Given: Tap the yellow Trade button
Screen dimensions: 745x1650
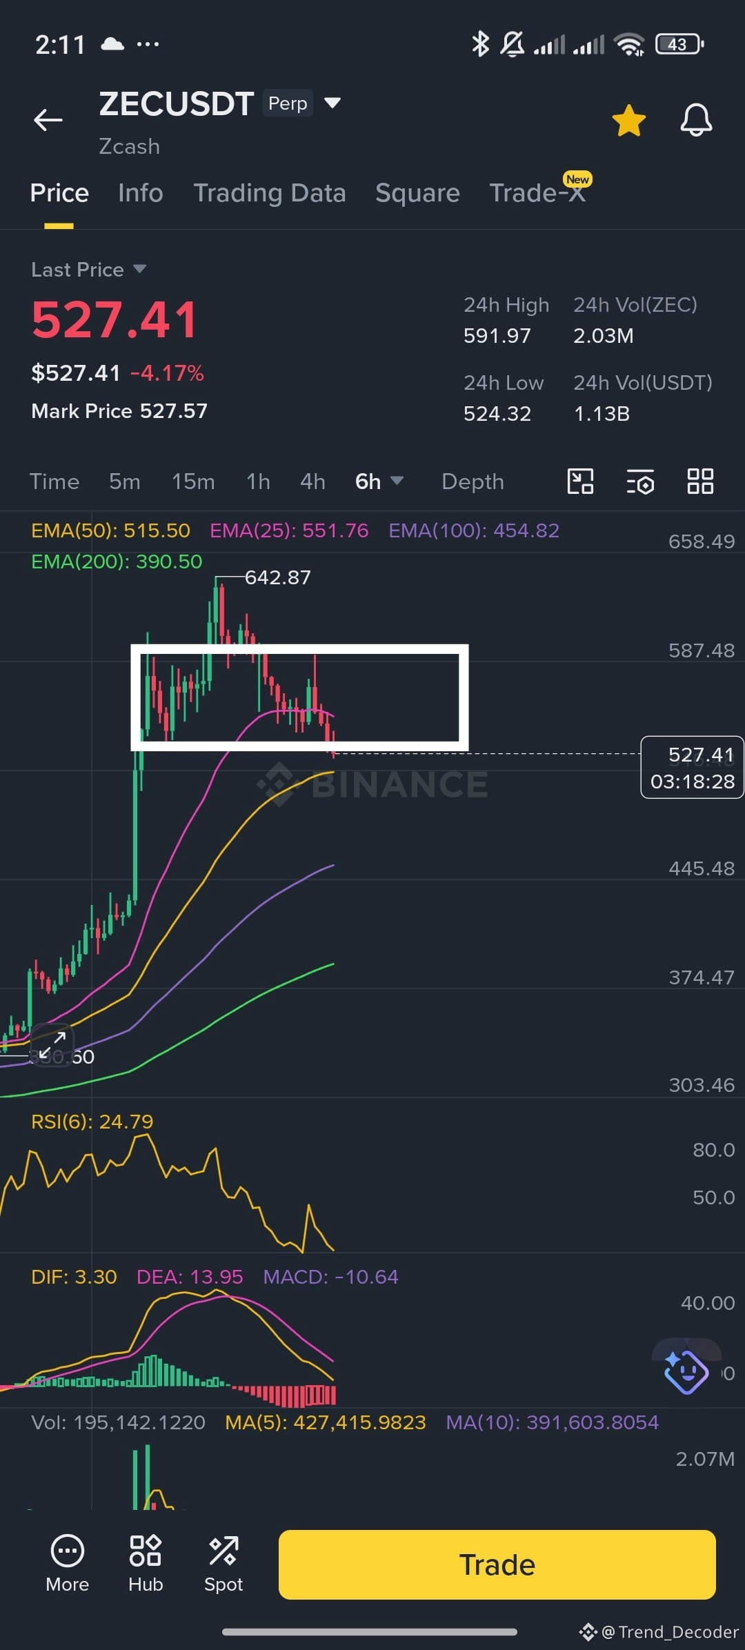Looking at the screenshot, I should click(x=497, y=1564).
